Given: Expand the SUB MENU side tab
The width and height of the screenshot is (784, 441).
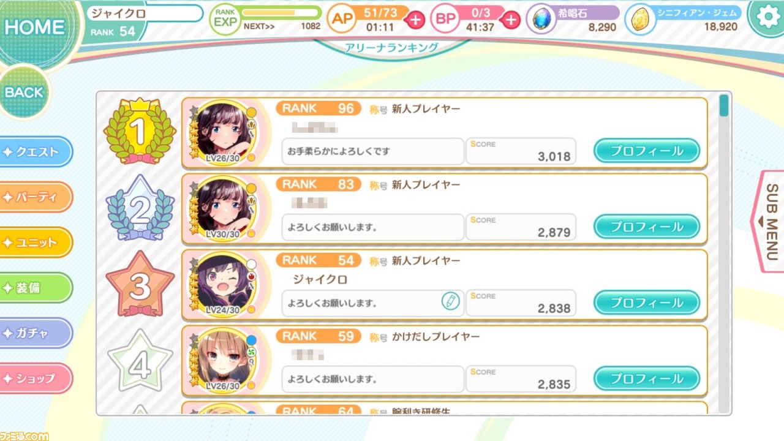Looking at the screenshot, I should coord(768,221).
